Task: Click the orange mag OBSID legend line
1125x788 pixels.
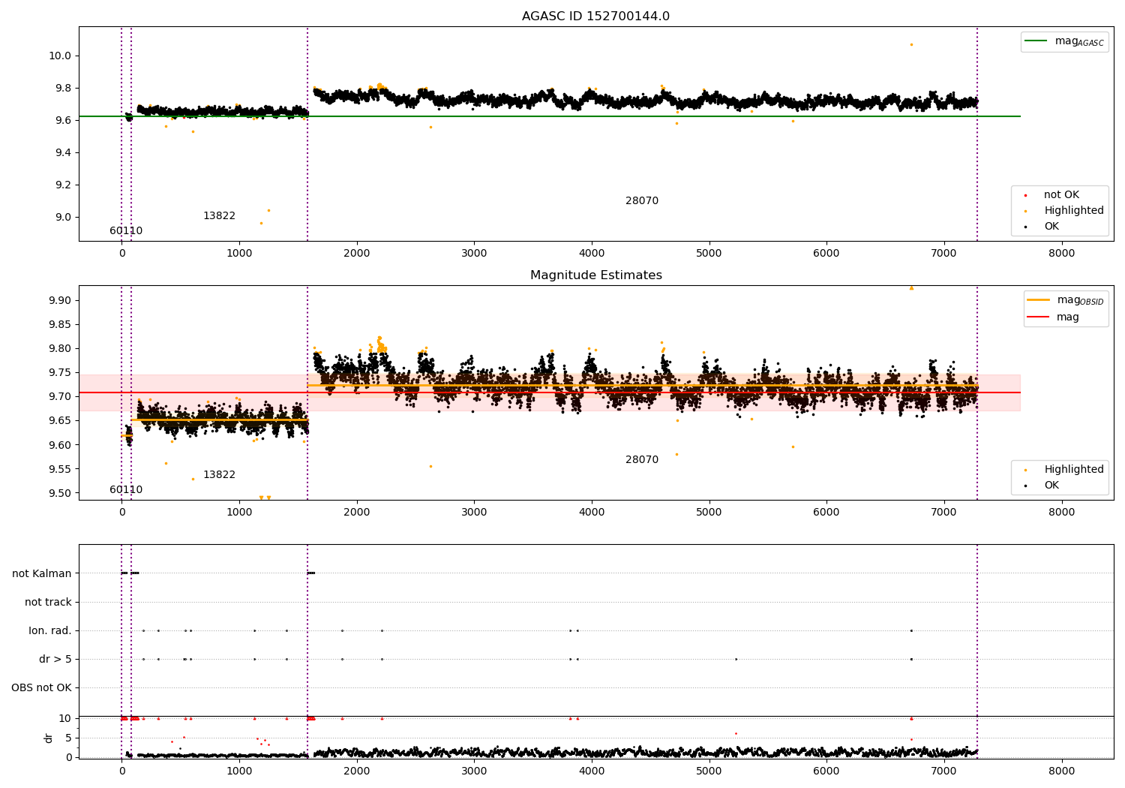Action: point(1039,300)
